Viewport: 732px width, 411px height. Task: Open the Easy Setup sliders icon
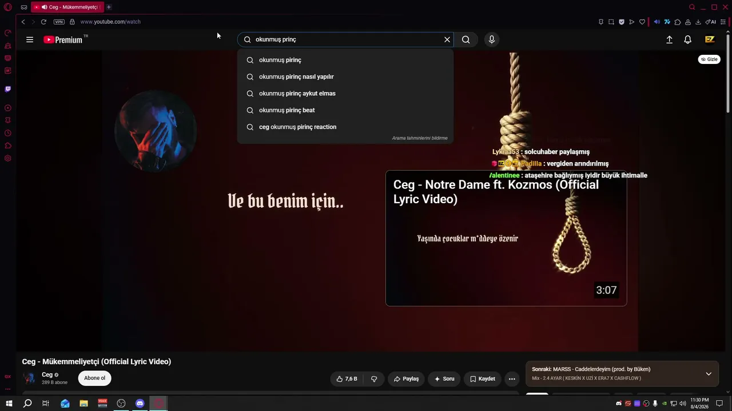[x=723, y=22]
